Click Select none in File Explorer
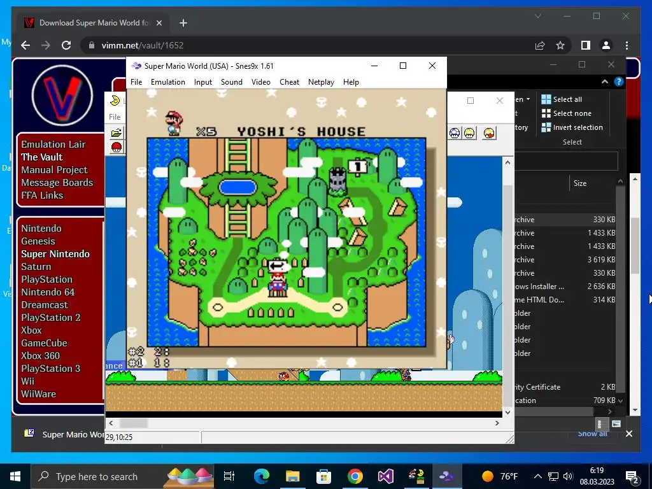This screenshot has height=489, width=652. click(x=566, y=113)
